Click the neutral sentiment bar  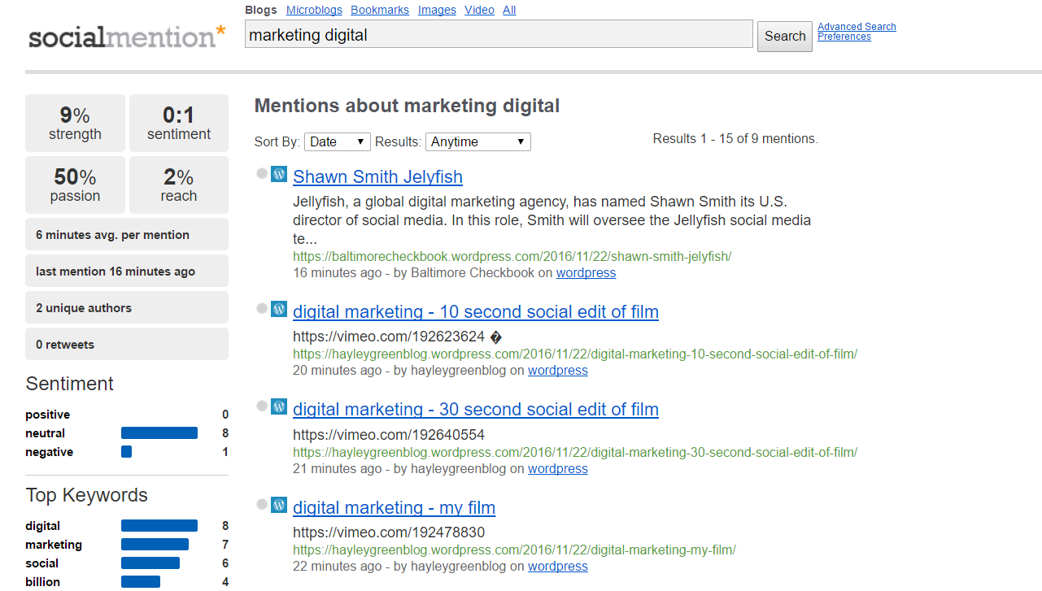[x=159, y=433]
